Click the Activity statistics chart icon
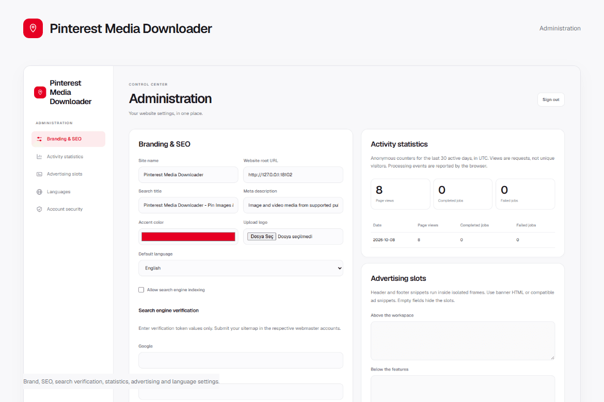The height and width of the screenshot is (402, 604). point(39,157)
